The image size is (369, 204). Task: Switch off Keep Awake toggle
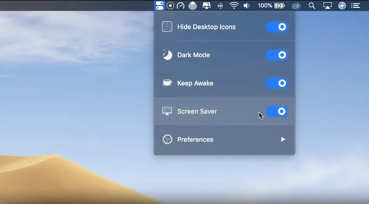point(277,83)
